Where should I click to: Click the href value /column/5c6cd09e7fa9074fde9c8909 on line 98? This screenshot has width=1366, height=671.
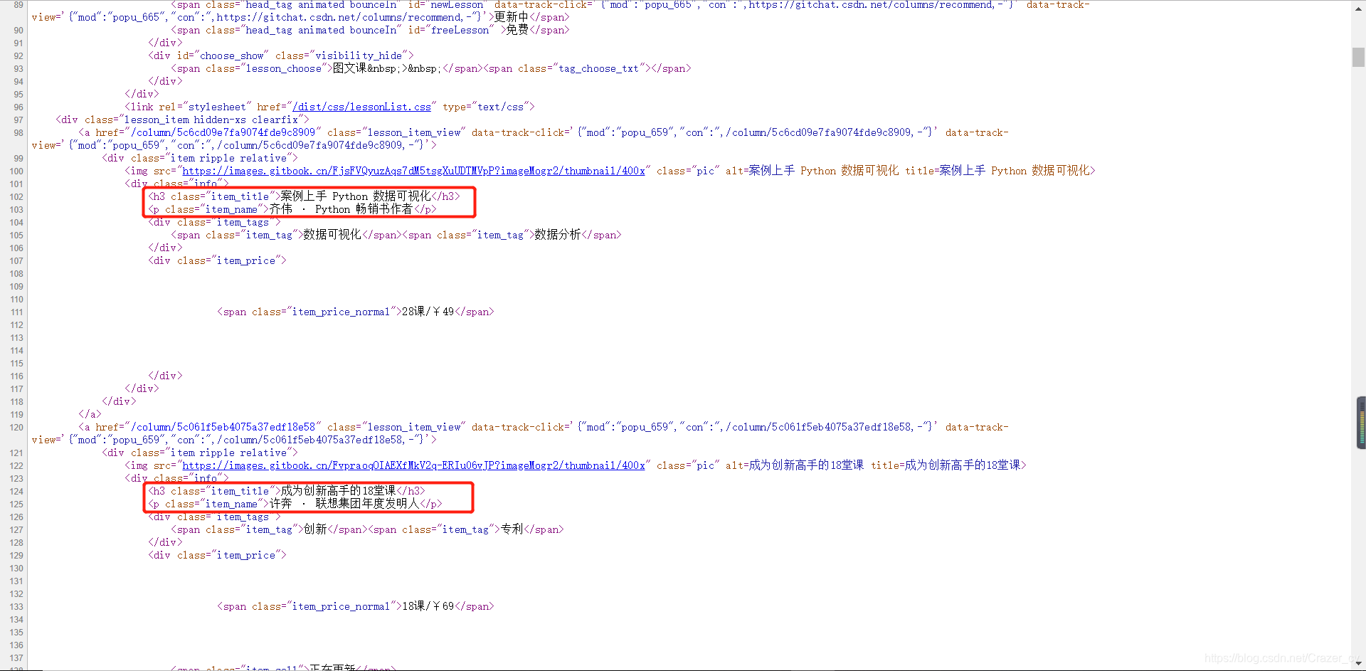pos(223,132)
